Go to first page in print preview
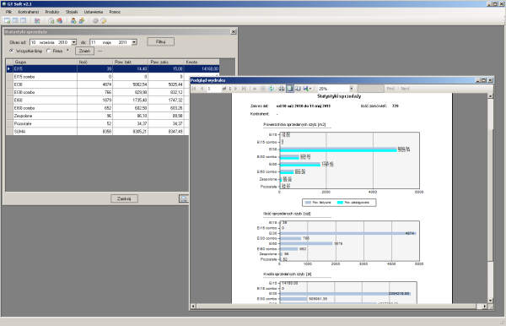The height and width of the screenshot is (326, 506). point(194,89)
